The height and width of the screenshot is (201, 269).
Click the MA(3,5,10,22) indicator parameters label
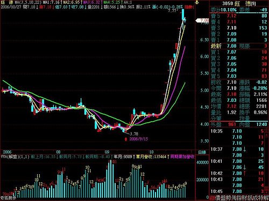[28, 2]
